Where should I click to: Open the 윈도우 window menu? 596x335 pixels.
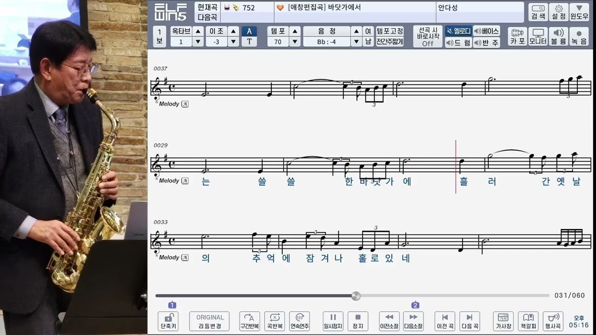point(579,12)
